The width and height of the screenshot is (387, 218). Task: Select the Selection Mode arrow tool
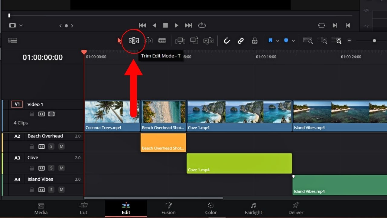coord(120,41)
